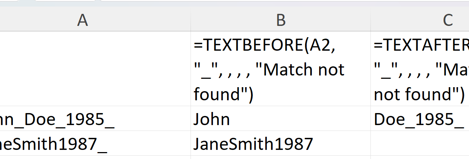Select the cell showing the TEXTBEFORE formula
This screenshot has width=469, height=159.
click(280, 69)
